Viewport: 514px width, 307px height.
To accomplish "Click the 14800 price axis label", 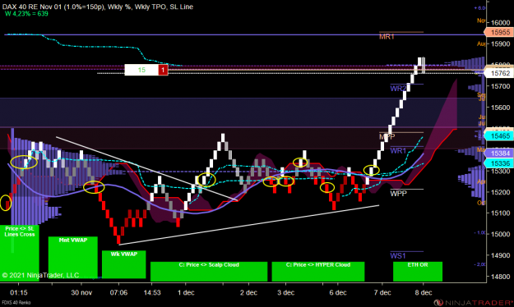I will click(500, 277).
